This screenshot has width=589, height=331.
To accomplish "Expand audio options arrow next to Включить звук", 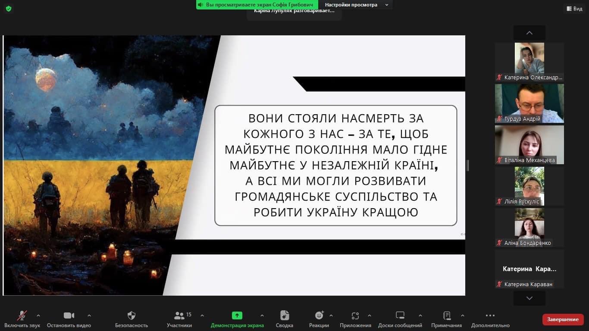I will pyautogui.click(x=38, y=315).
